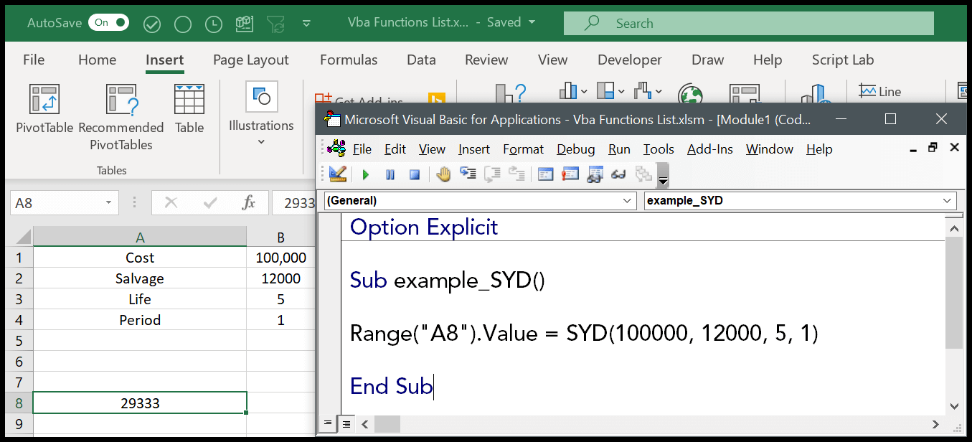Switch to the Formulas ribbon tab

(x=349, y=60)
